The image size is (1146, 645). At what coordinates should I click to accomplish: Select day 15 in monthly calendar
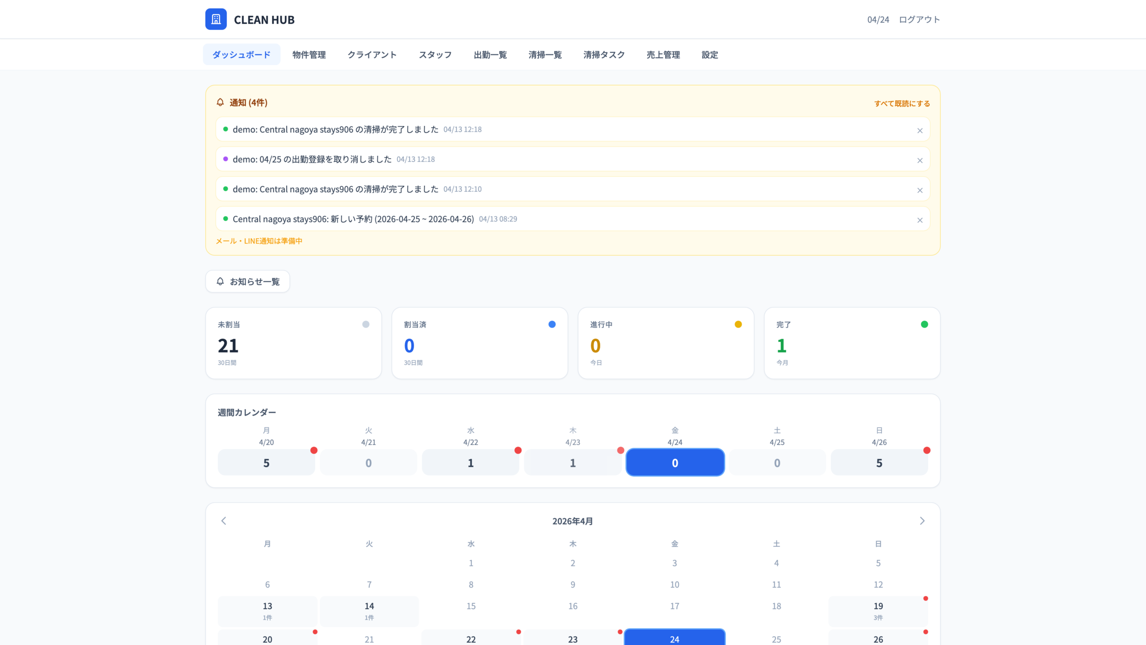pos(471,606)
